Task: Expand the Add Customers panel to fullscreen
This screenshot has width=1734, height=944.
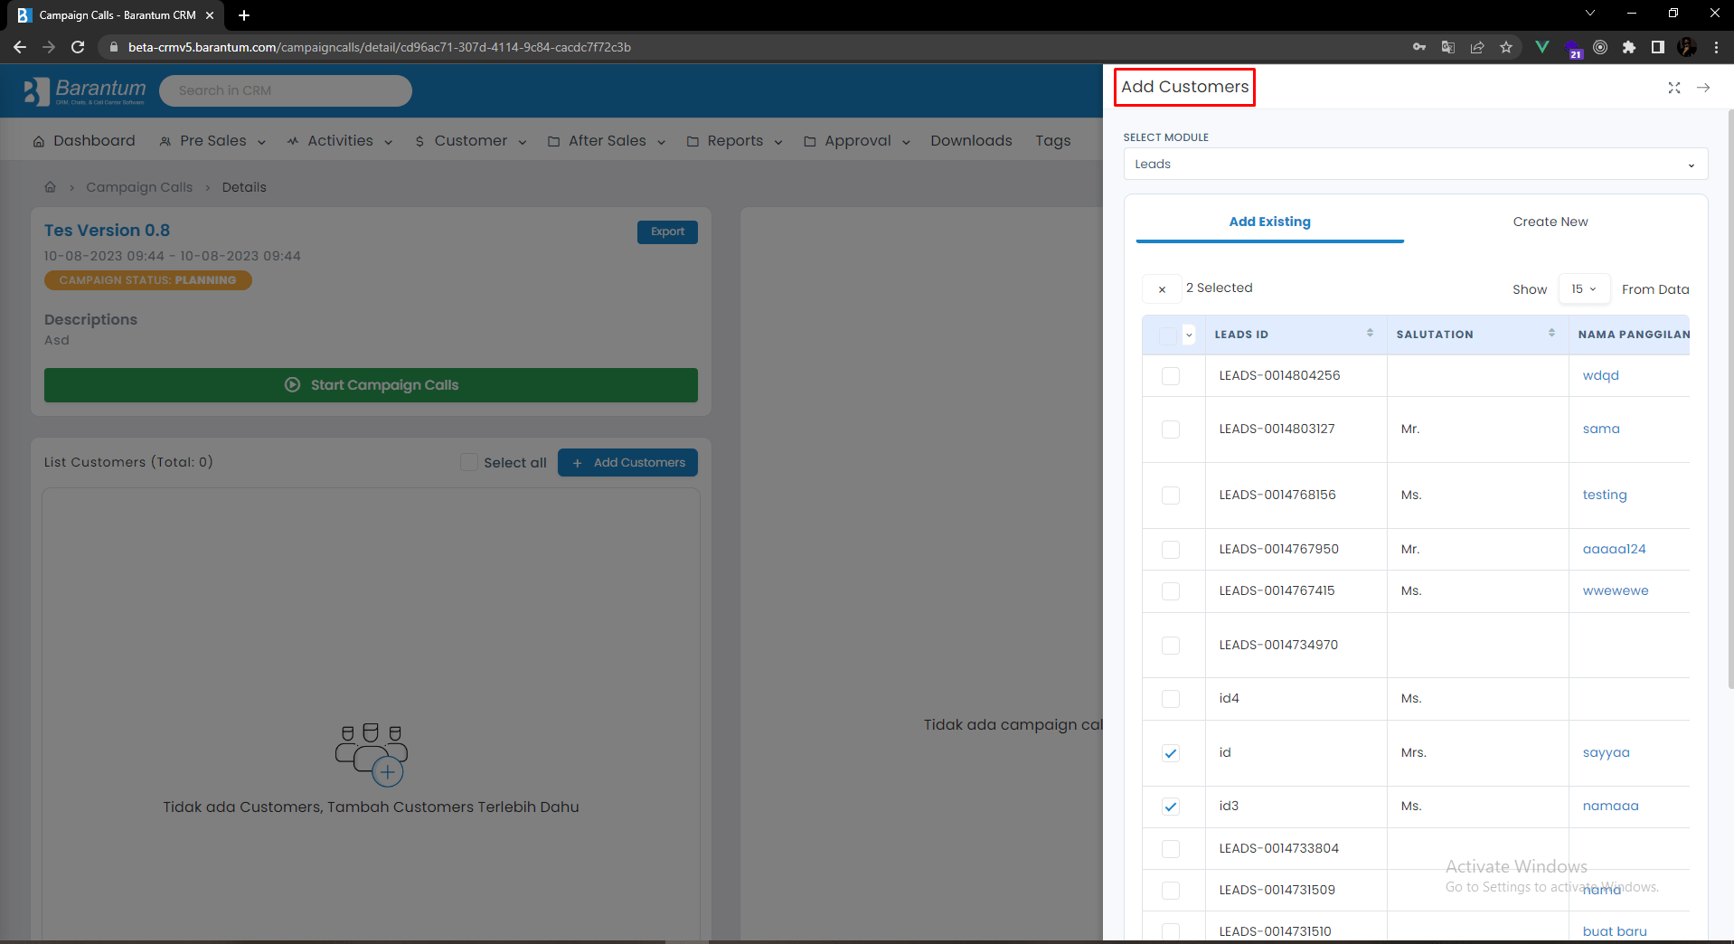Action: coord(1674,88)
